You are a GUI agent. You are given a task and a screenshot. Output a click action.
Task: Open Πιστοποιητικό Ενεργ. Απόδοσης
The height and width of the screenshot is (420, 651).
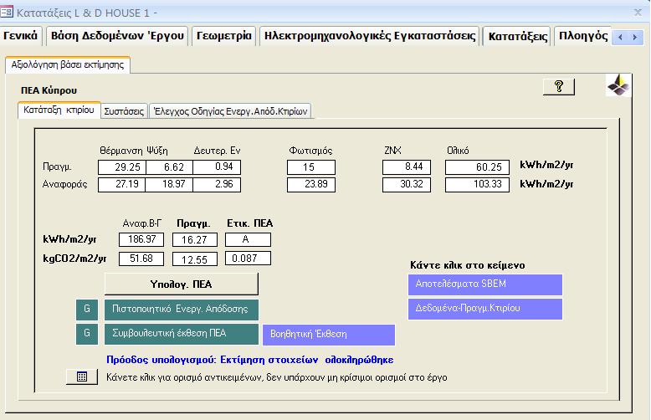click(x=181, y=310)
